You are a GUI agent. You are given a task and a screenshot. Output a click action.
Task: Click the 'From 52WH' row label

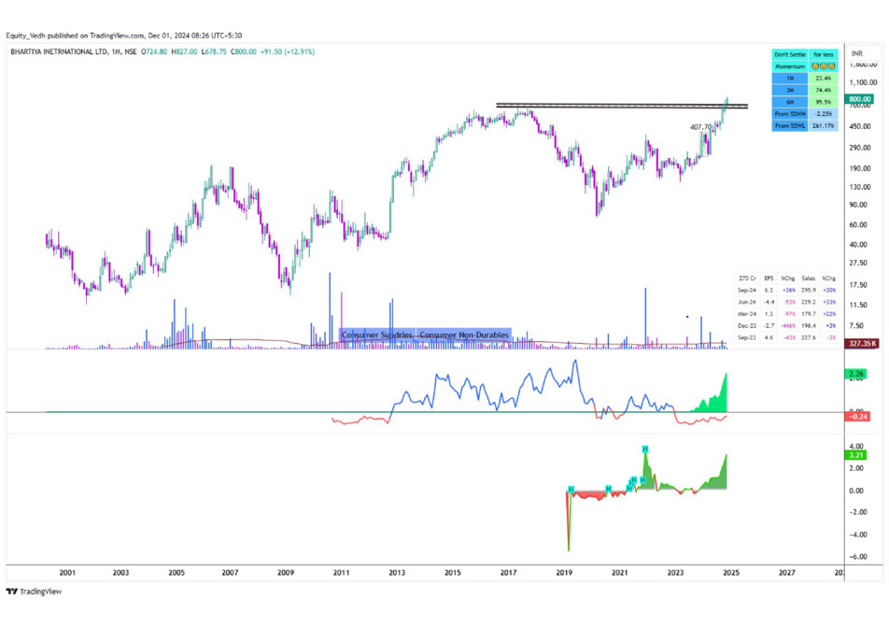coord(790,114)
